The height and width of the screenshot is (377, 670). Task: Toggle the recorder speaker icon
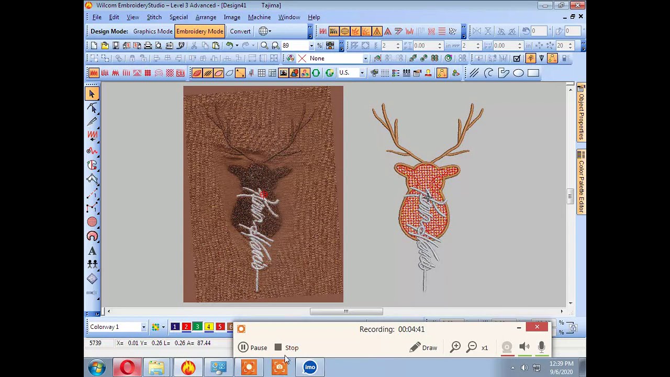coord(524,347)
